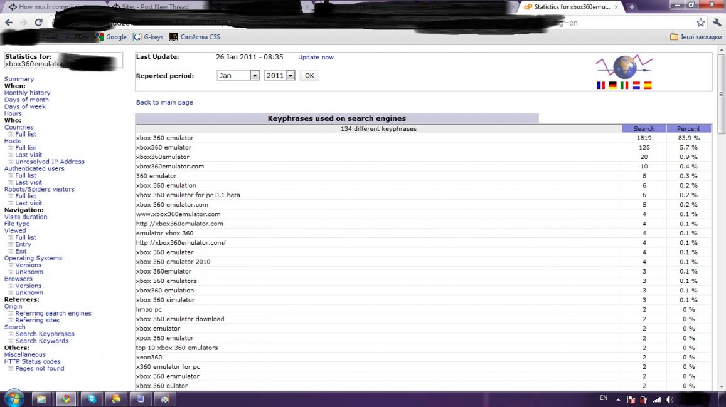
Task: Open the volume speaker tray icon
Action: 670,399
